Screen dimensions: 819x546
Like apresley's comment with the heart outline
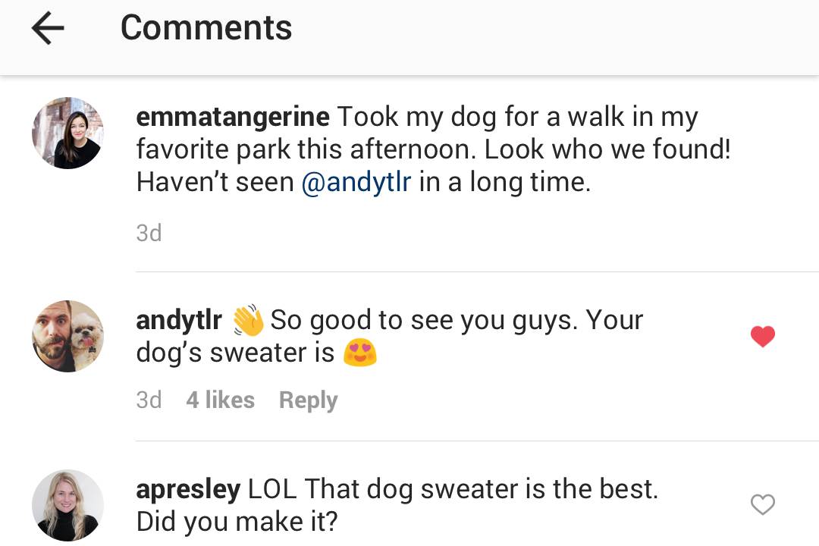pyautogui.click(x=763, y=504)
